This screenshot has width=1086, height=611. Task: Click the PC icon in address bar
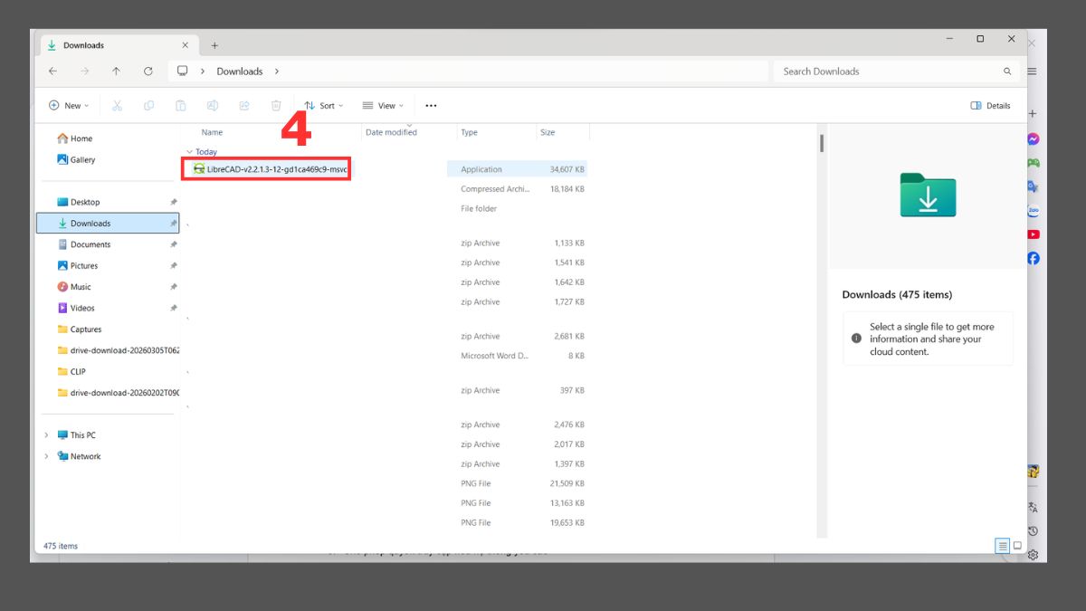(x=183, y=71)
